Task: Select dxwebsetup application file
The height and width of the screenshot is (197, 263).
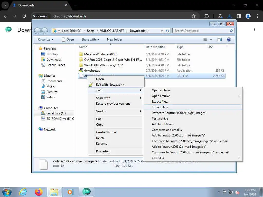Action: [92, 71]
